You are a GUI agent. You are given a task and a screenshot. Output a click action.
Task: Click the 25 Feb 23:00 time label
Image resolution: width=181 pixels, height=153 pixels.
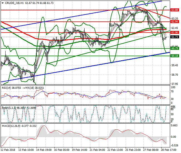coord(133,150)
